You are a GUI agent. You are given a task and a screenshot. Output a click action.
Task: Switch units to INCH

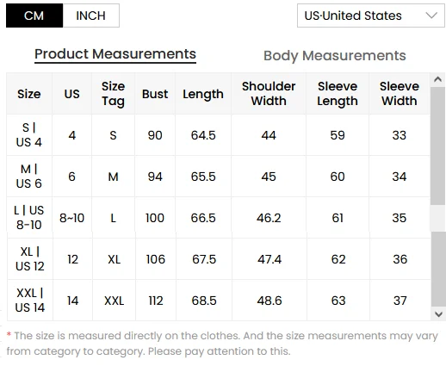[x=91, y=16]
